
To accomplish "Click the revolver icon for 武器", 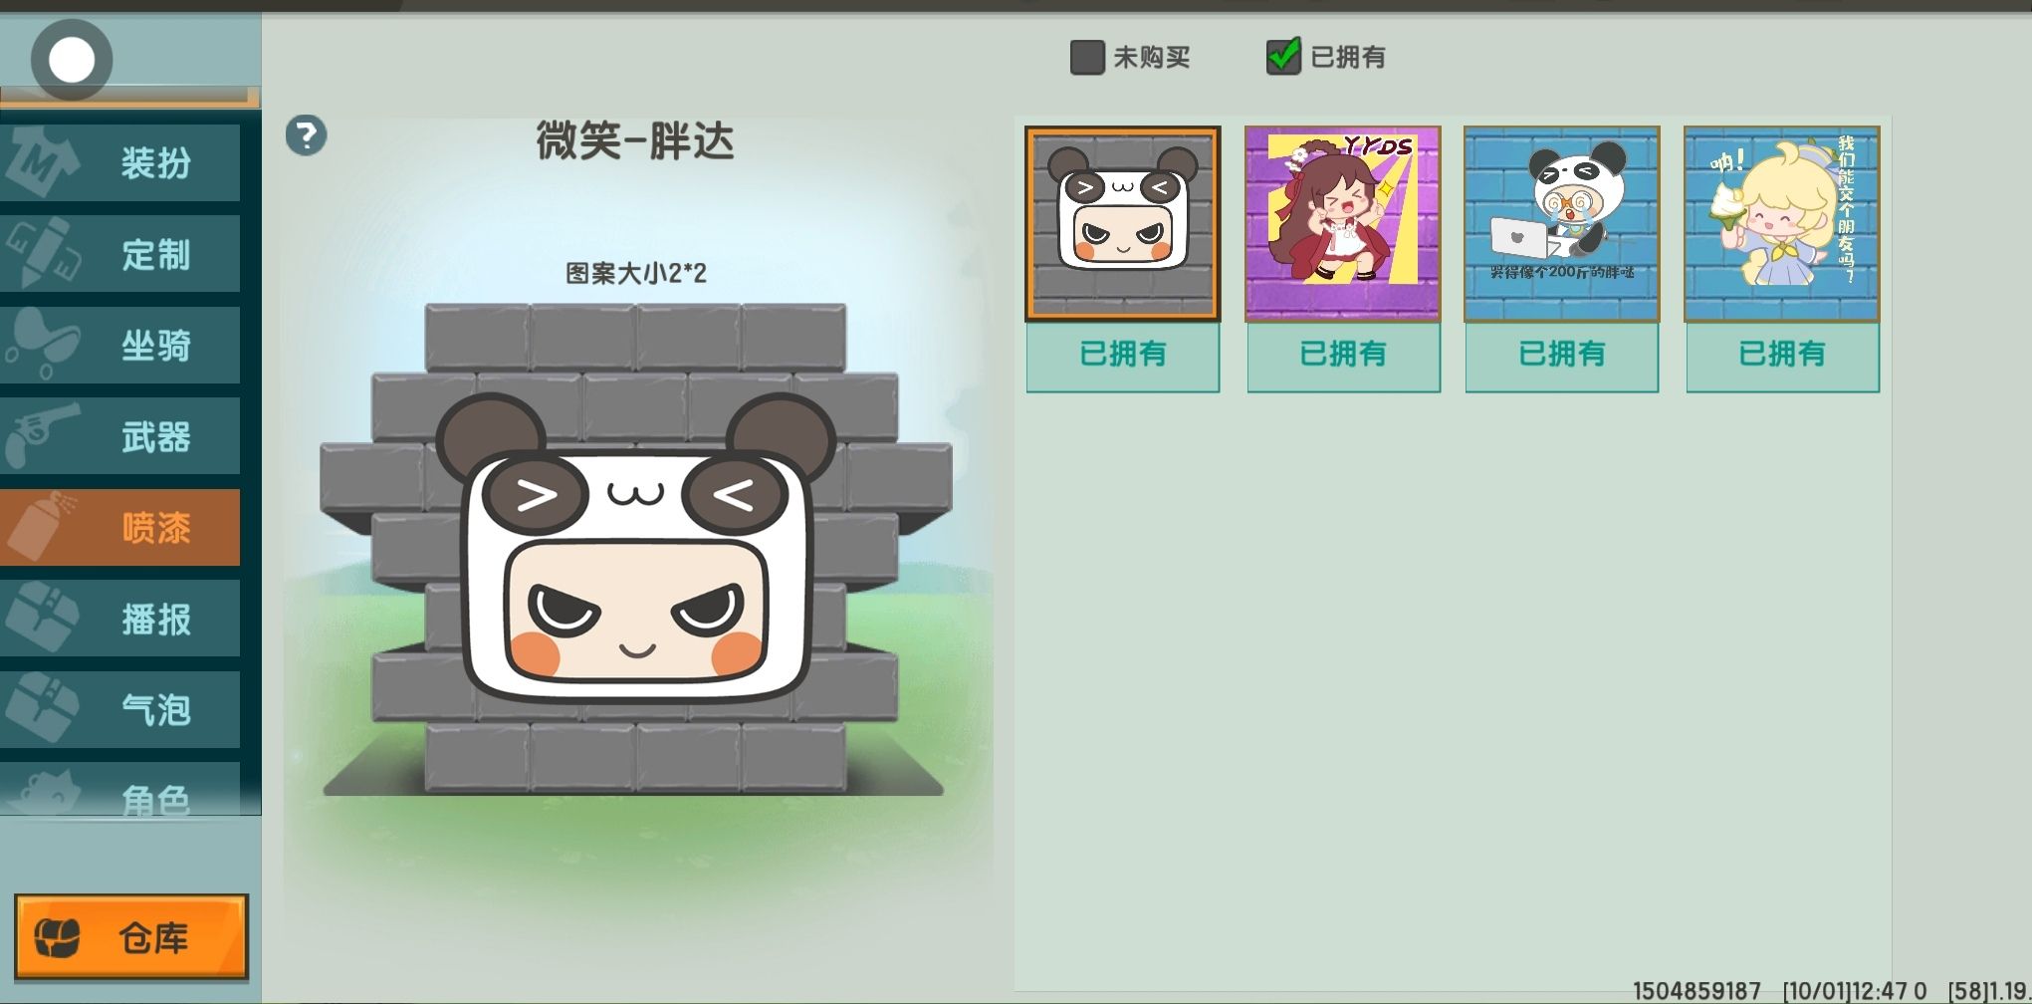I will click(x=40, y=436).
